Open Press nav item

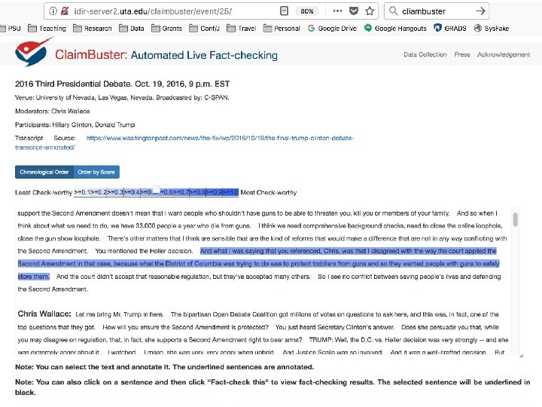(461, 54)
